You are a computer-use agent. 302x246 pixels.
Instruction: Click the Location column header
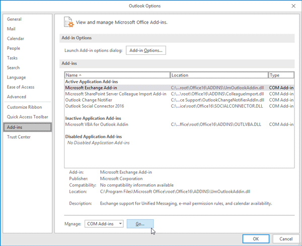[219, 75]
